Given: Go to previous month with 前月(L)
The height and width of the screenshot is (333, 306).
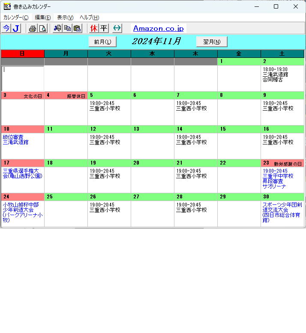Looking at the screenshot, I should point(102,42).
